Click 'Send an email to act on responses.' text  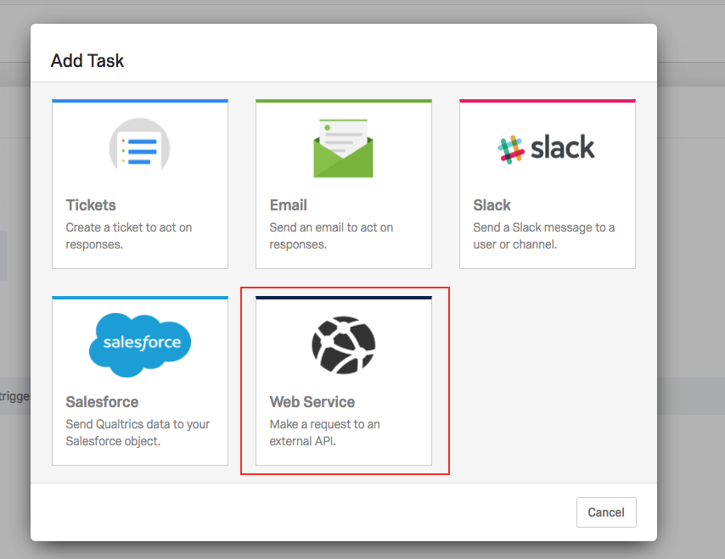[x=331, y=236]
